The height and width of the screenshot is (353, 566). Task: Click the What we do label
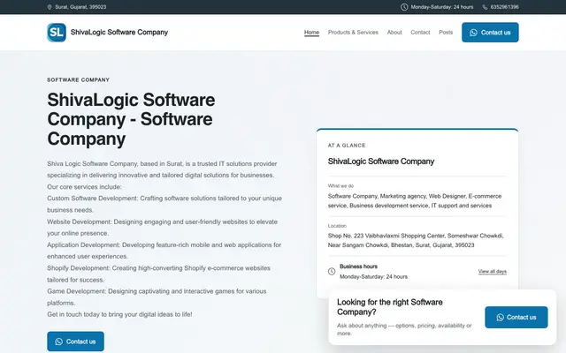pos(340,186)
